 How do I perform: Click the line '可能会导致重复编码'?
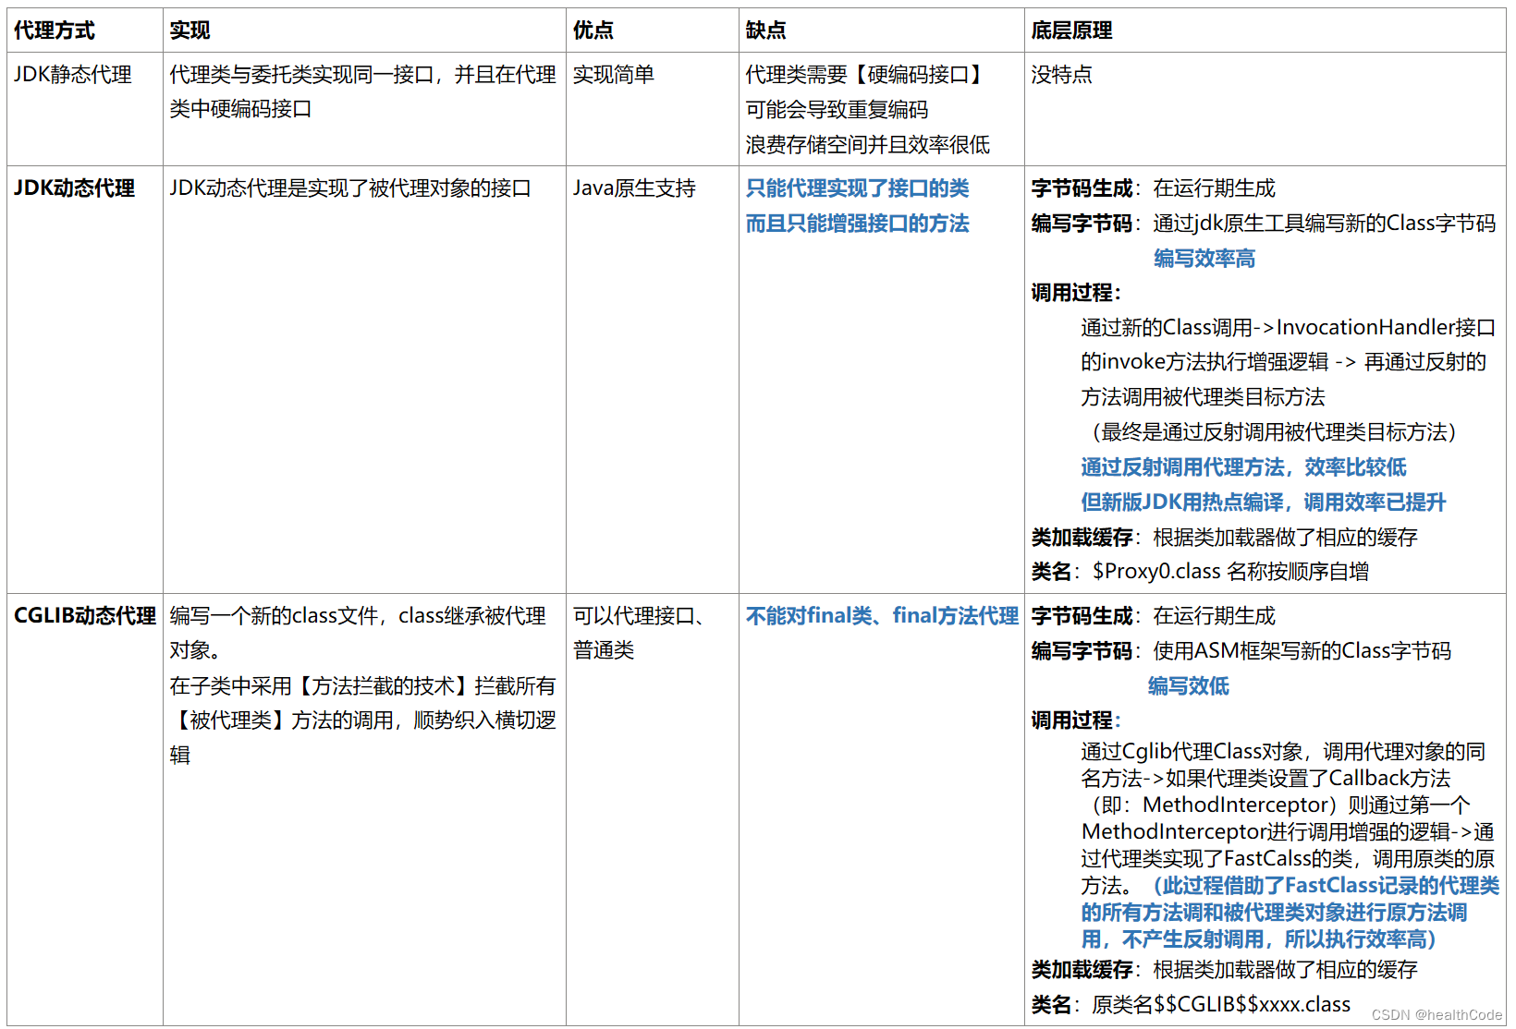(837, 110)
